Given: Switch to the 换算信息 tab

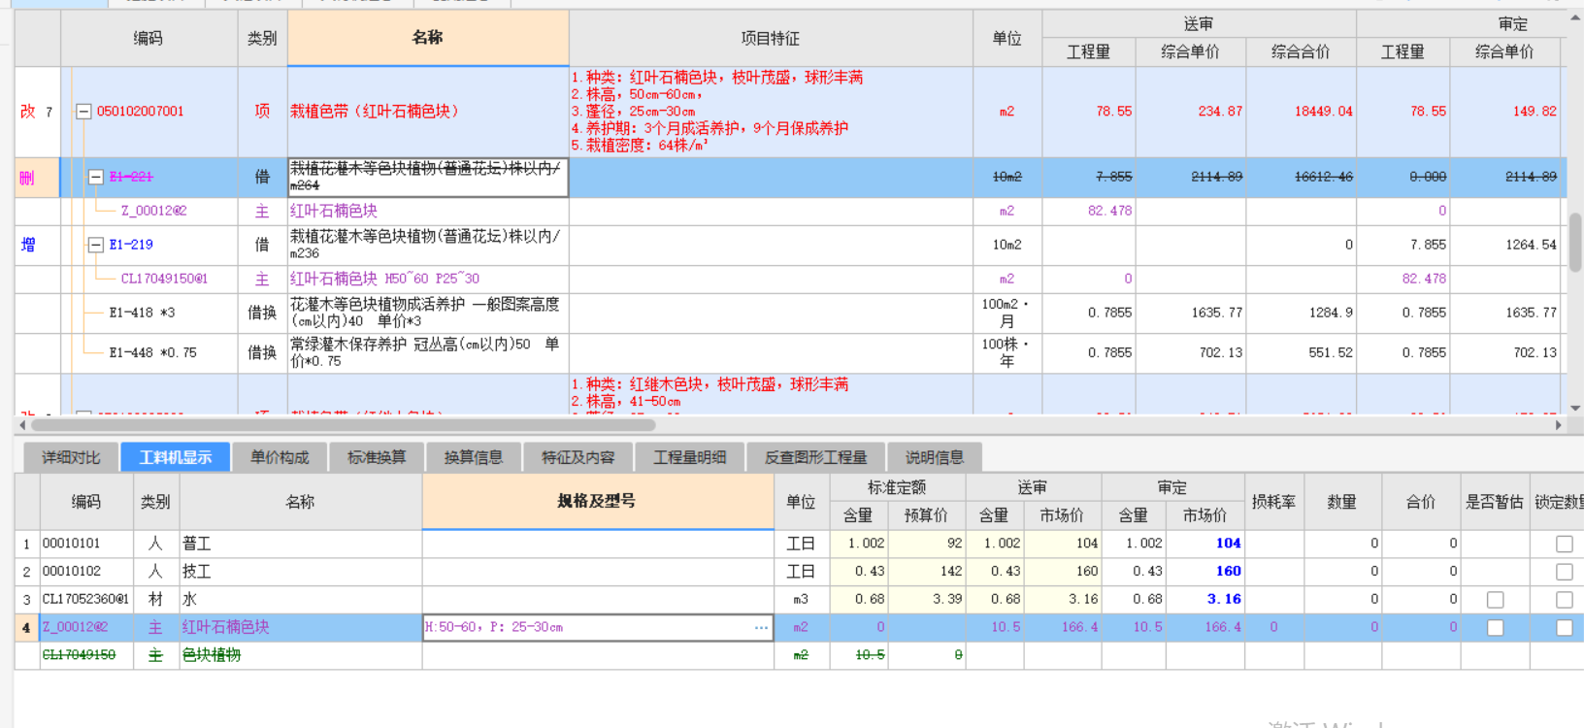Looking at the screenshot, I should click(x=474, y=457).
